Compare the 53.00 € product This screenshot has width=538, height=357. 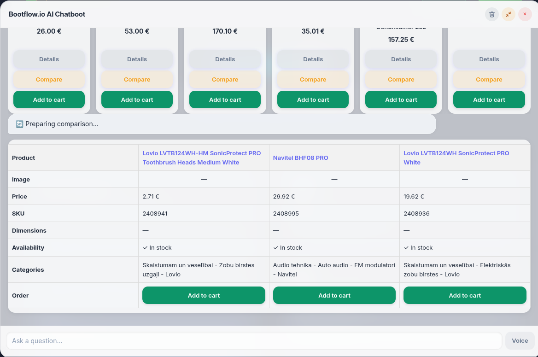(137, 80)
